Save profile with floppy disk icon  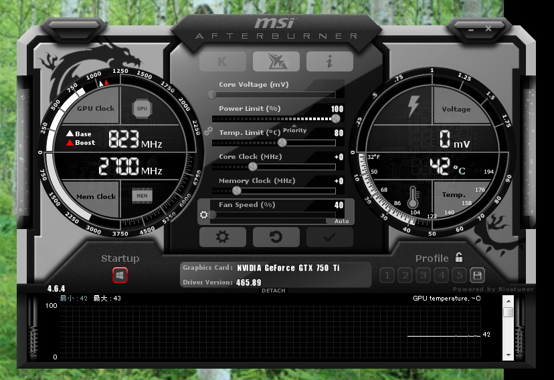pyautogui.click(x=477, y=275)
